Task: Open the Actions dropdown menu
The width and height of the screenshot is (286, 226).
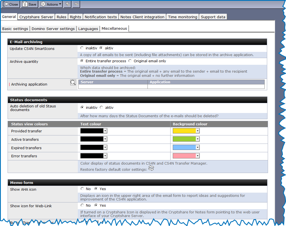Action: [51, 4]
